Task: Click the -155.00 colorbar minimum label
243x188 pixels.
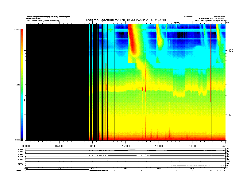Action: [17, 140]
